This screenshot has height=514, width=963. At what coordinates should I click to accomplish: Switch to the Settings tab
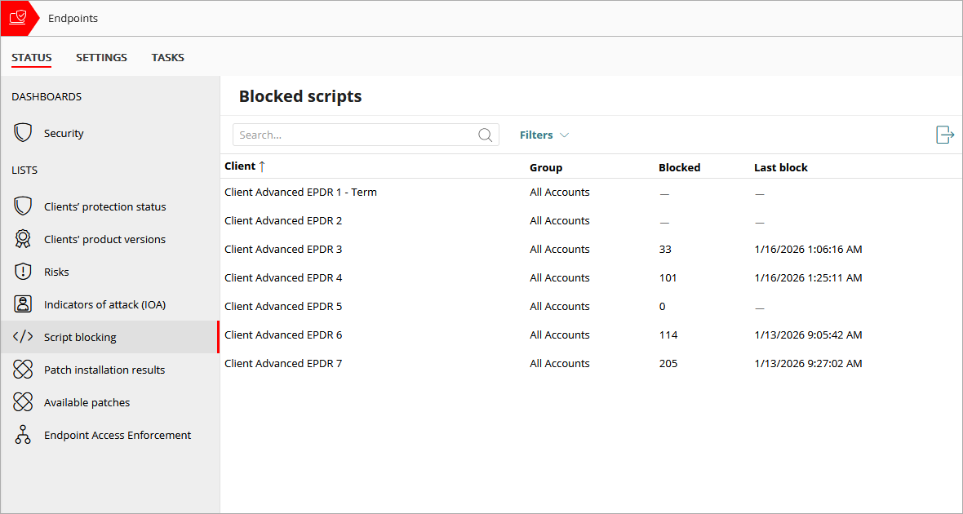pos(101,57)
